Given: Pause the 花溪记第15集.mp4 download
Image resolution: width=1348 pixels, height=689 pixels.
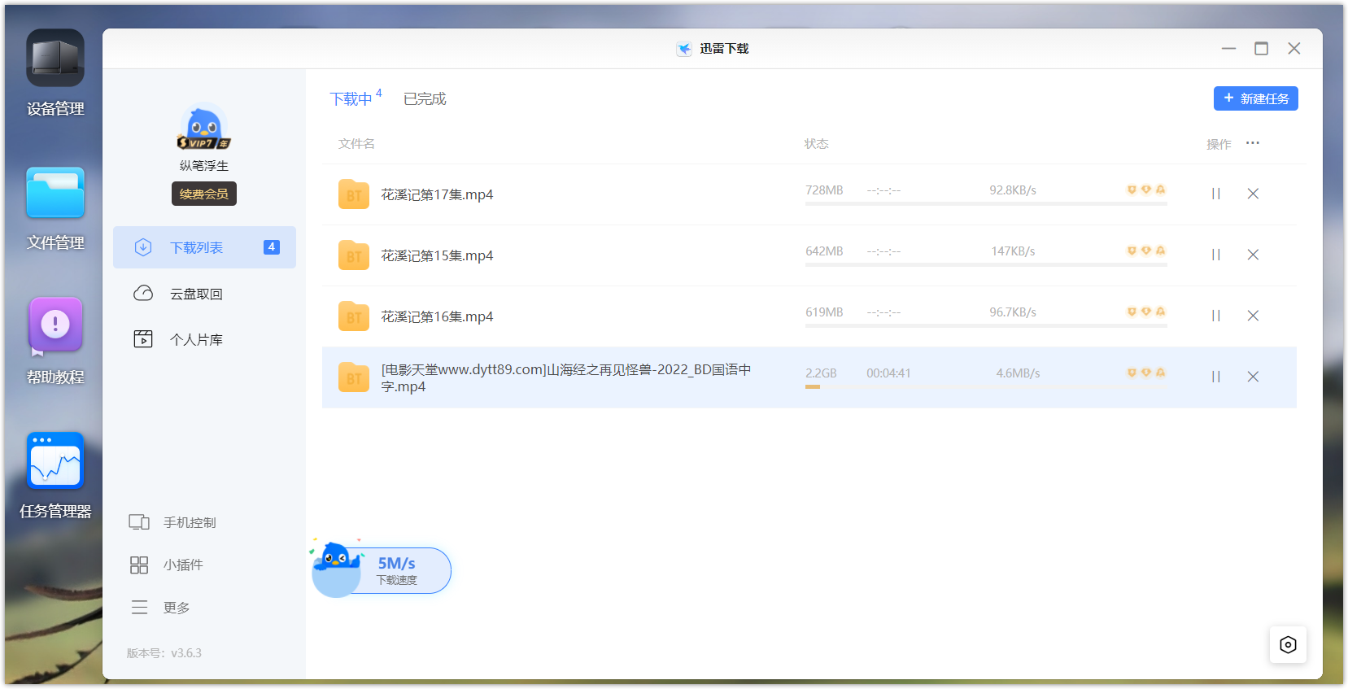Looking at the screenshot, I should [x=1215, y=255].
